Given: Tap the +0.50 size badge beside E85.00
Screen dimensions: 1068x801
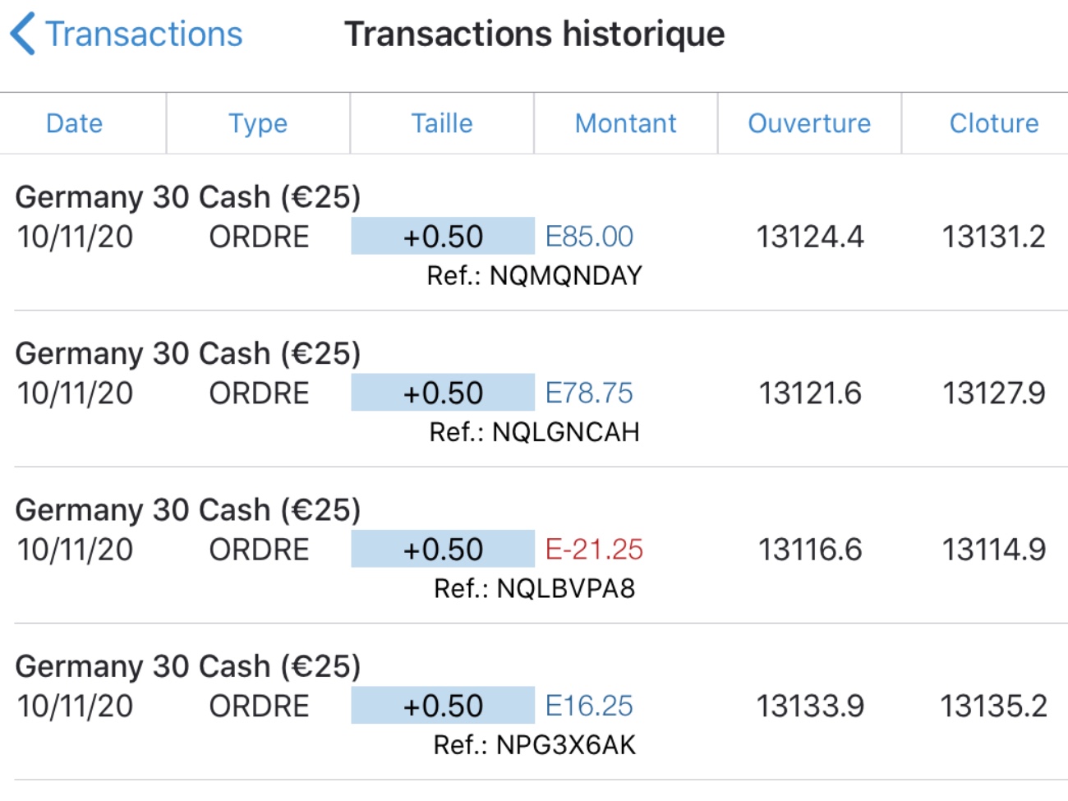Looking at the screenshot, I should click(x=443, y=237).
